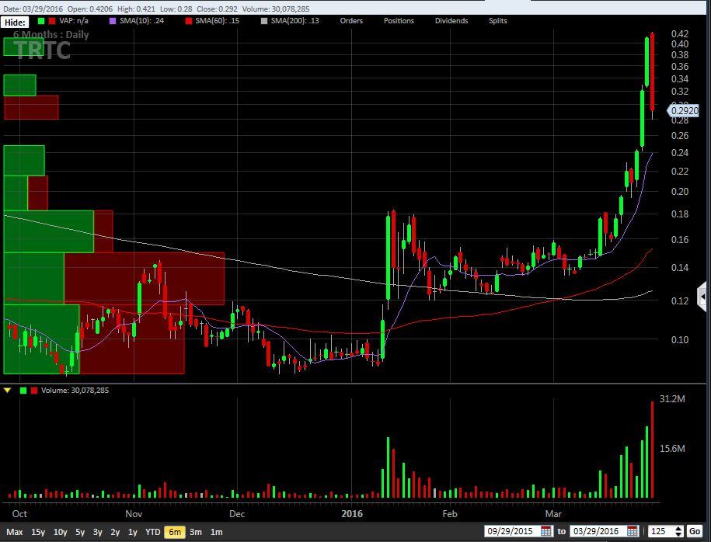
Task: Click the 0.2920 current price label
Action: click(x=683, y=111)
